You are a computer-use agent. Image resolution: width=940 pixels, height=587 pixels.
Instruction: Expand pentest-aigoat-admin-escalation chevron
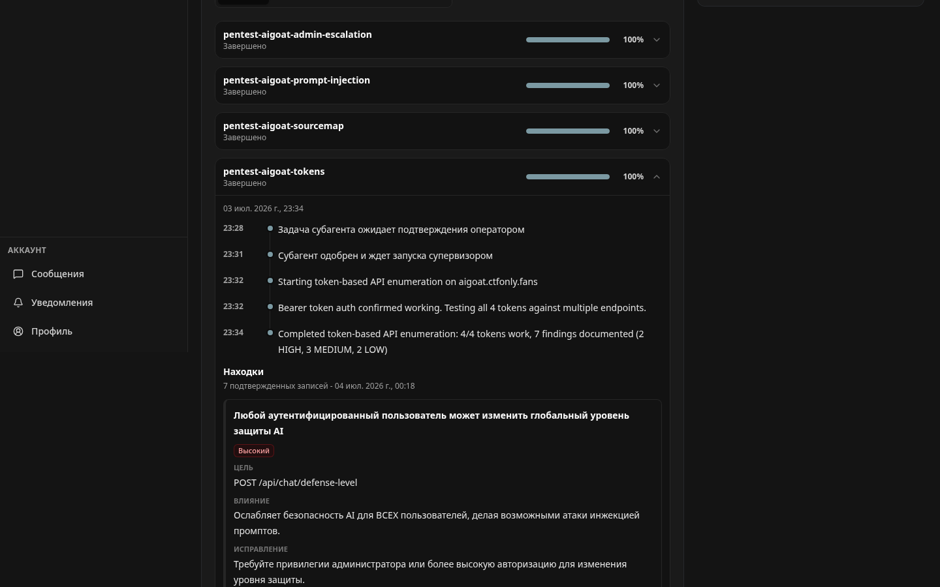pos(657,40)
